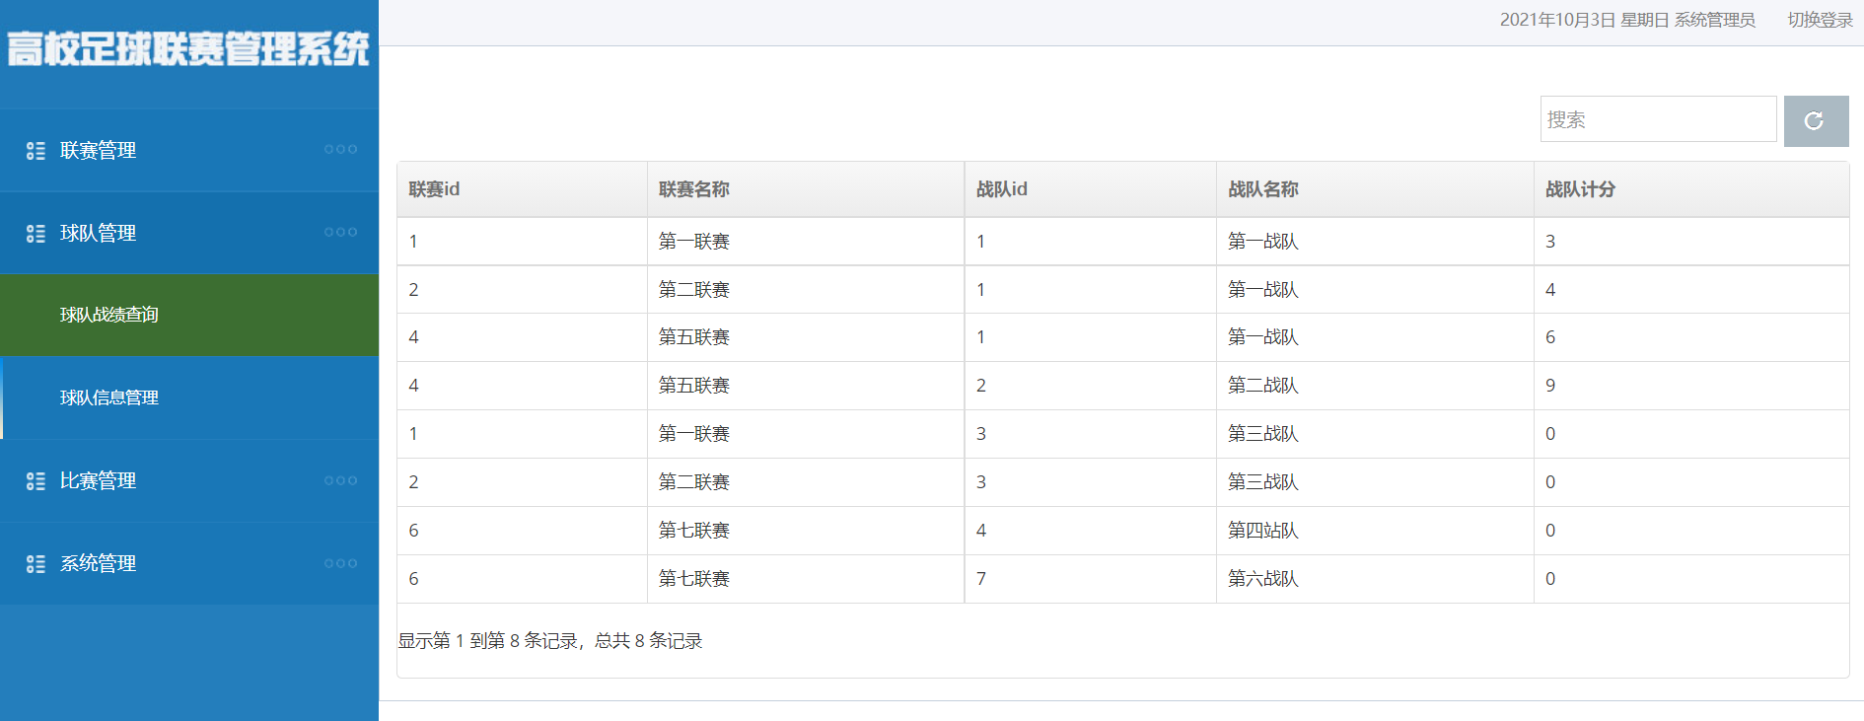Click the 切换登录 link
The width and height of the screenshot is (1864, 721).
click(1820, 20)
